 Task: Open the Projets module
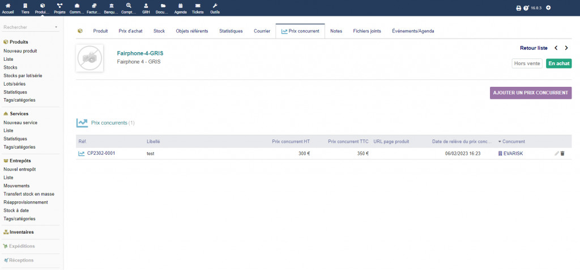pyautogui.click(x=59, y=8)
